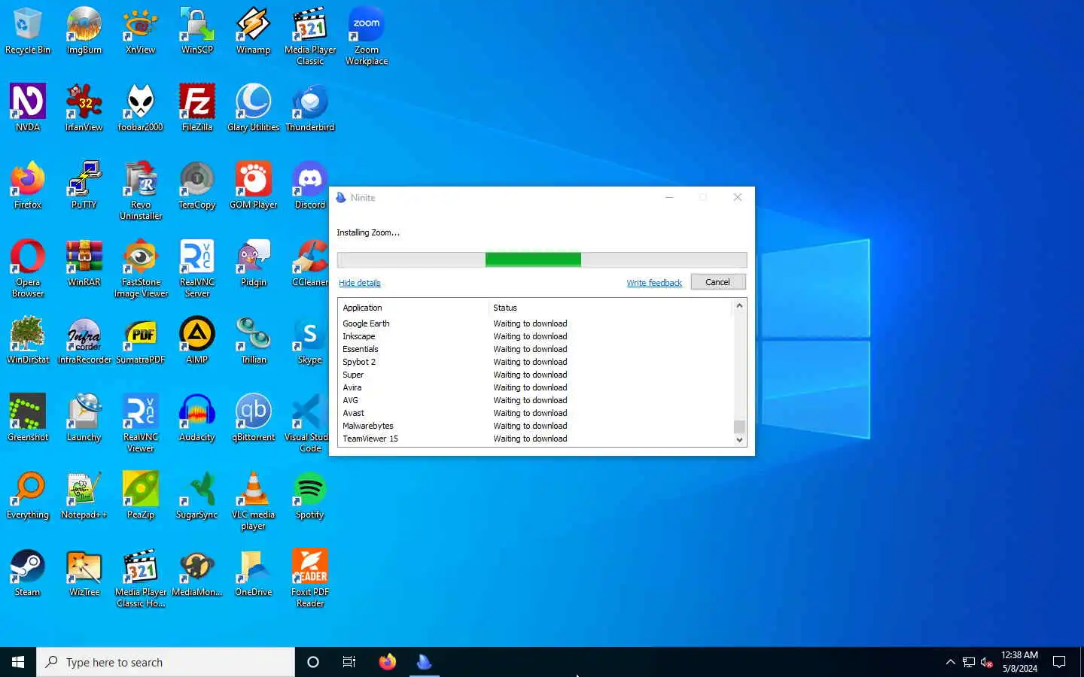Click the Ninite installation progress bar
This screenshot has height=677, width=1084.
542,260
